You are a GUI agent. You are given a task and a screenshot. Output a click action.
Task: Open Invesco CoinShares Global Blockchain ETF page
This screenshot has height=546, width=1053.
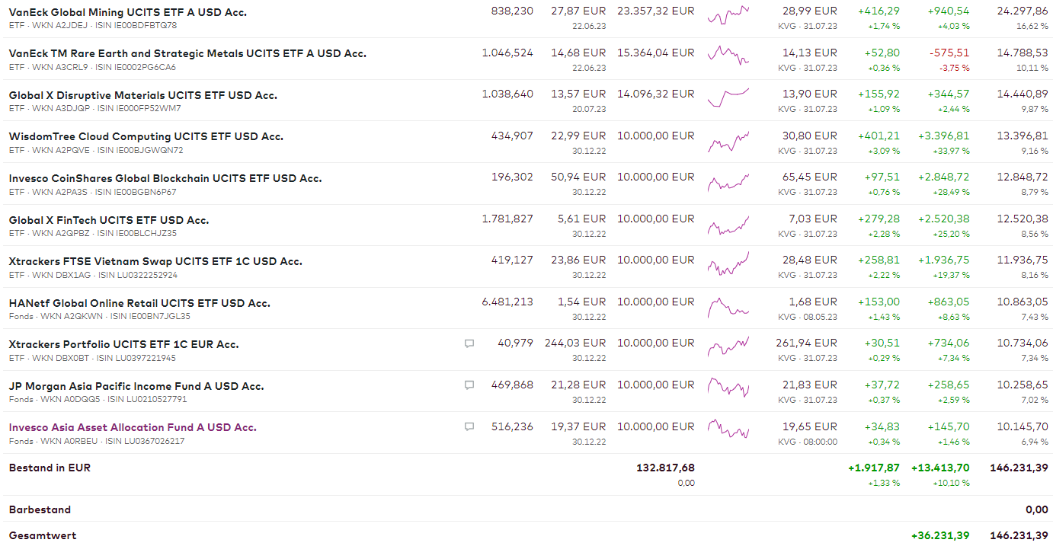[x=165, y=178]
